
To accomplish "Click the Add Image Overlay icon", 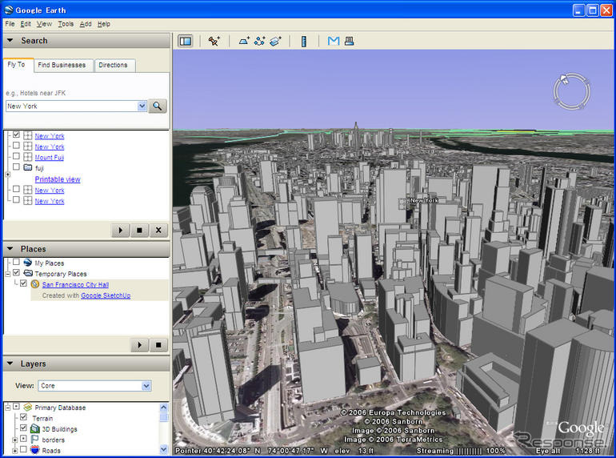I will [275, 41].
